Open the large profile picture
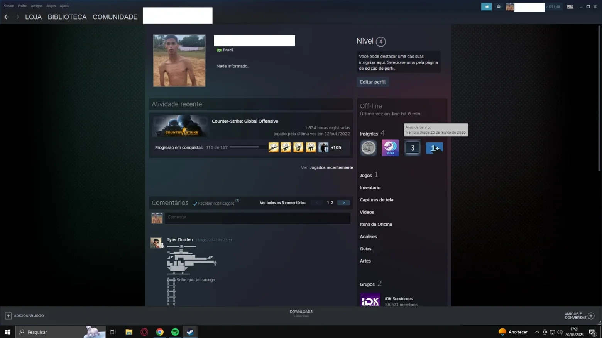This screenshot has width=602, height=338. (x=179, y=60)
